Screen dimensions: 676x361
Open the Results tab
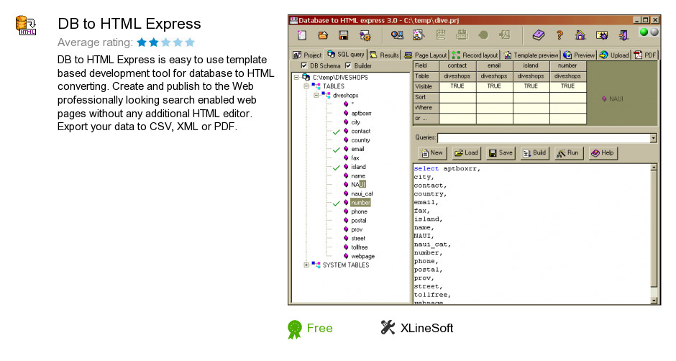tap(385, 55)
